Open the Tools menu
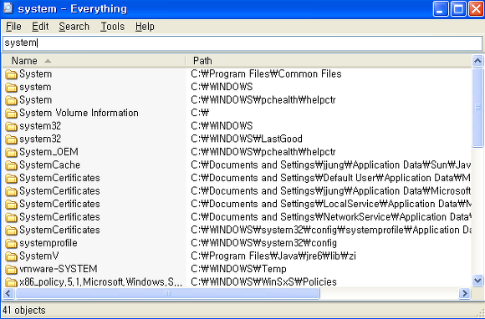This screenshot has height=319, width=485. pyautogui.click(x=112, y=27)
